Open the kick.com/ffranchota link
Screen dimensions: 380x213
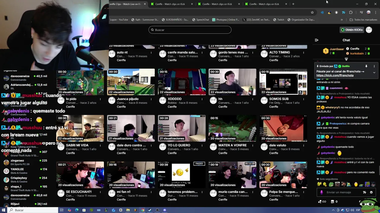coord(335,75)
